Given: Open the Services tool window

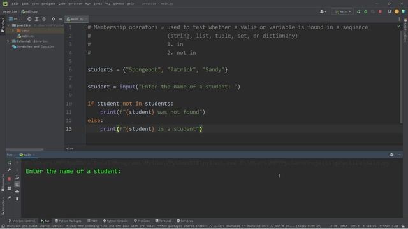Looking at the screenshot, I should click(185, 221).
